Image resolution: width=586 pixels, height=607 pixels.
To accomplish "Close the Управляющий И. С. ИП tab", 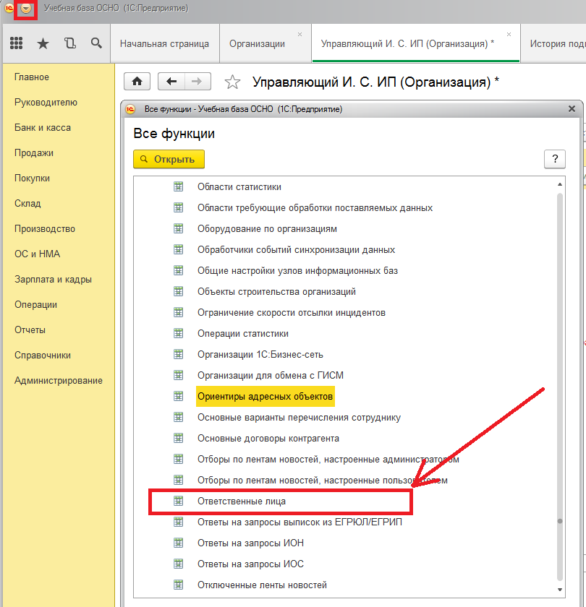I will pyautogui.click(x=509, y=35).
